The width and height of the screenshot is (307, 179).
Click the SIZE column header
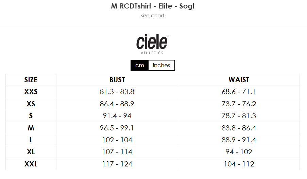[31, 80]
